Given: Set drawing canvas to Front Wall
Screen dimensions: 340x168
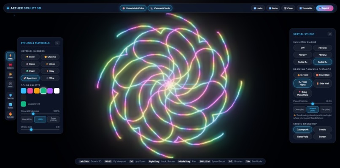Looking at the screenshot, I should pos(322,75).
